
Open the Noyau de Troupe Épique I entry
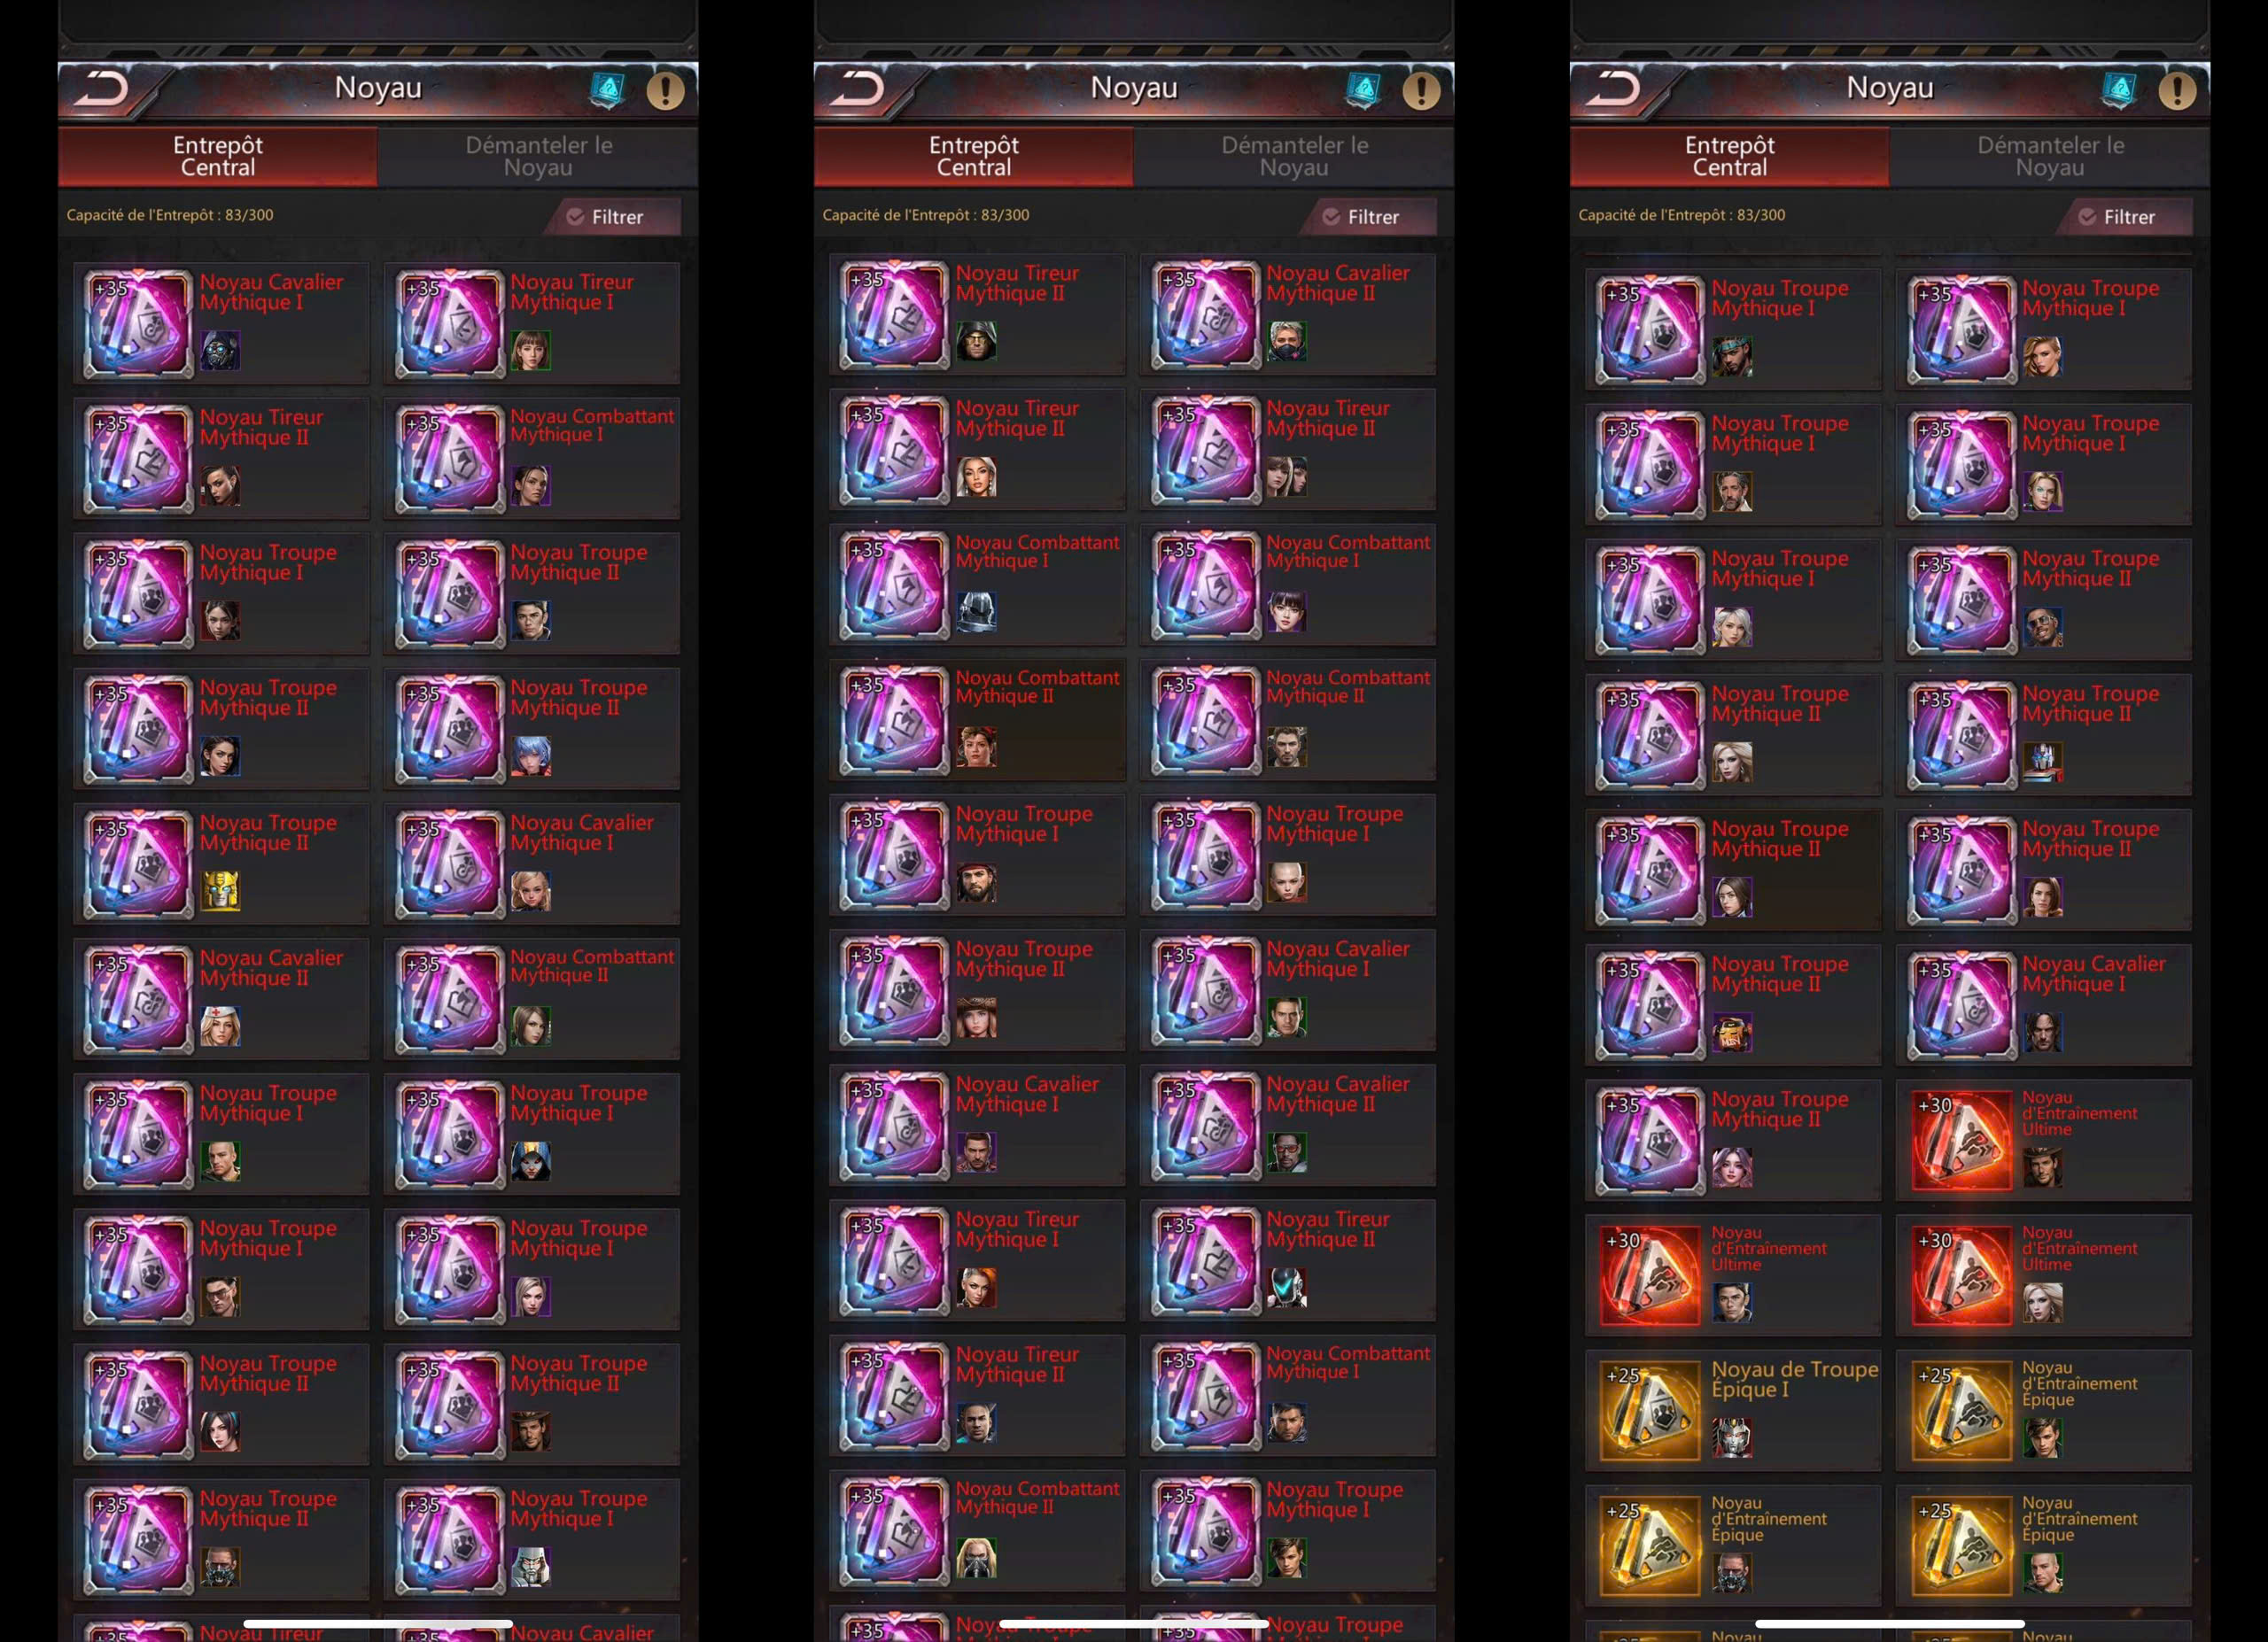pyautogui.click(x=1733, y=1409)
